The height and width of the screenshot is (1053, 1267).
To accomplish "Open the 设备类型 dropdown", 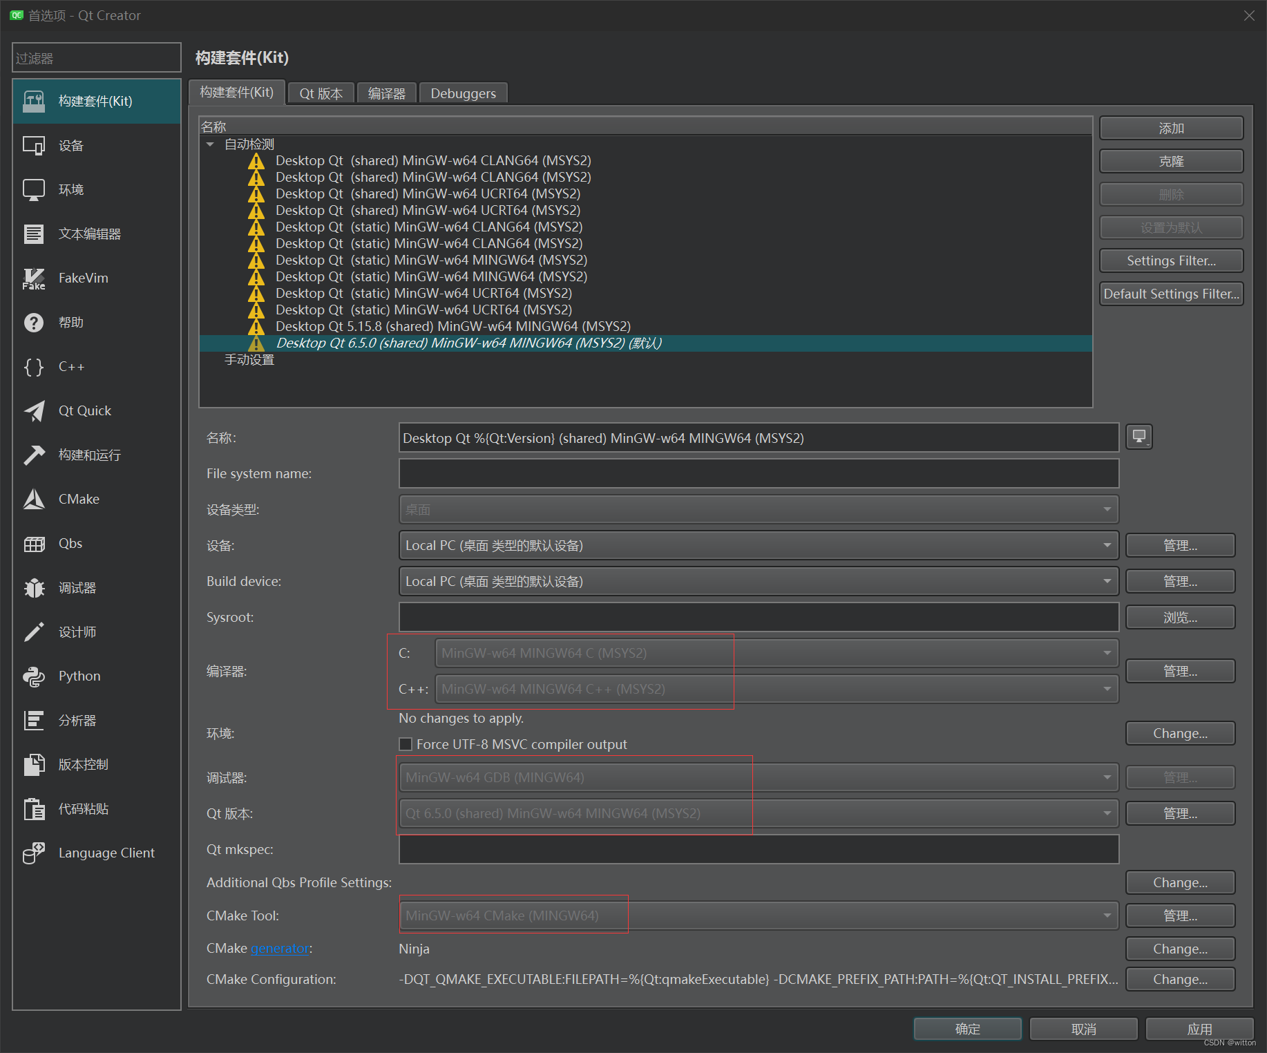I will point(759,510).
